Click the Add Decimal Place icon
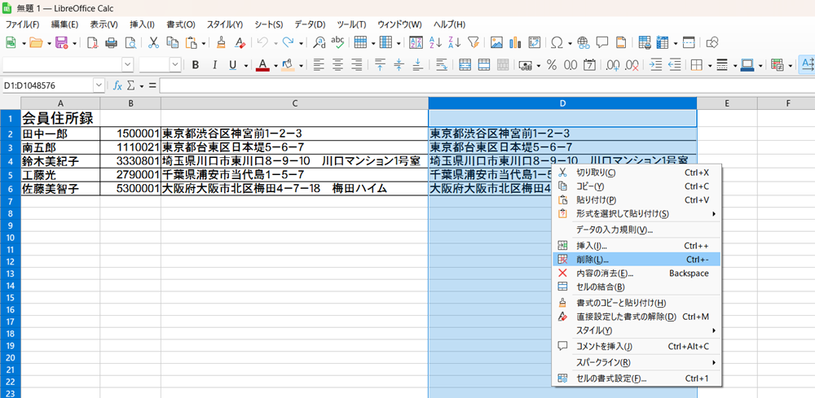Screen dimensions: 815x398 coord(613,65)
